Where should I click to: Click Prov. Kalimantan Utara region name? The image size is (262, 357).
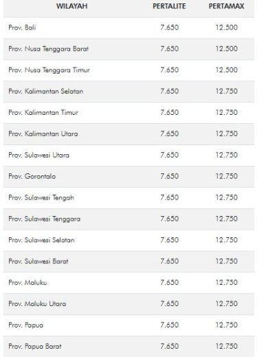[43, 133]
